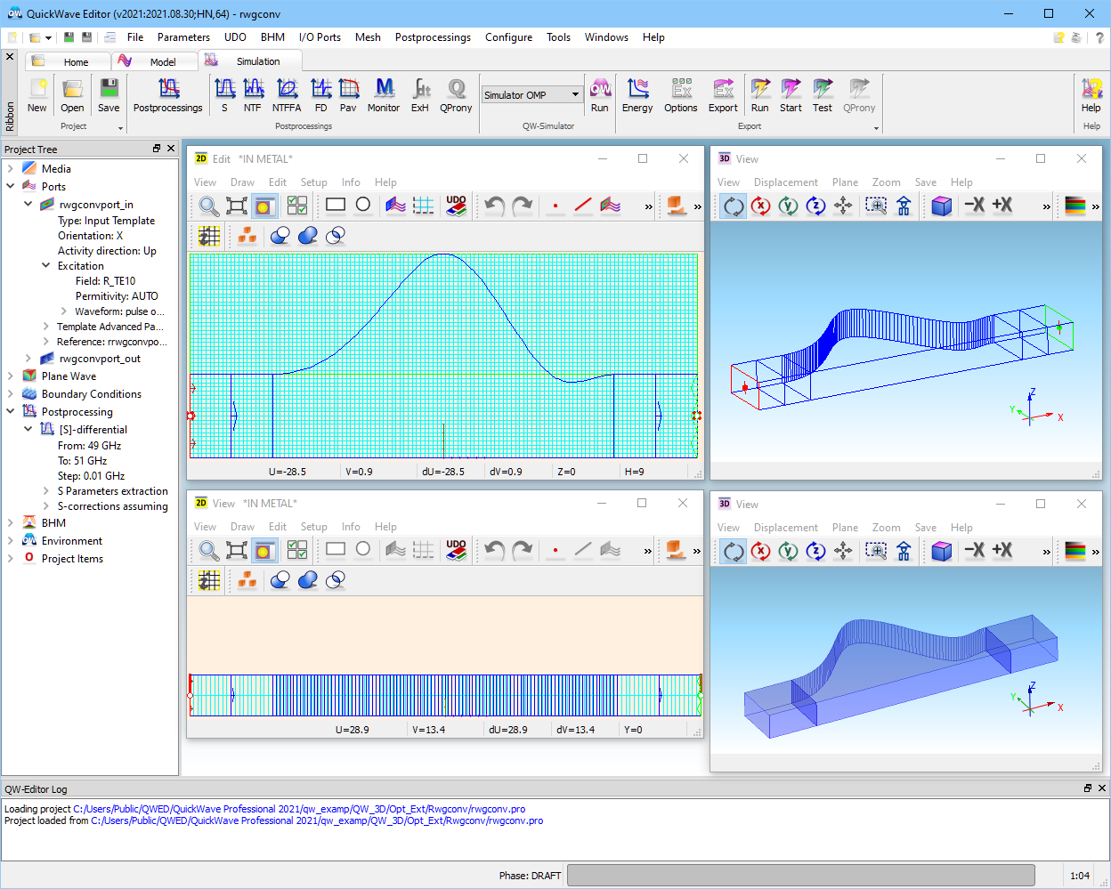Screen dimensions: 1111x889
Task: Collapse the Ports tree node
Action: coord(11,187)
